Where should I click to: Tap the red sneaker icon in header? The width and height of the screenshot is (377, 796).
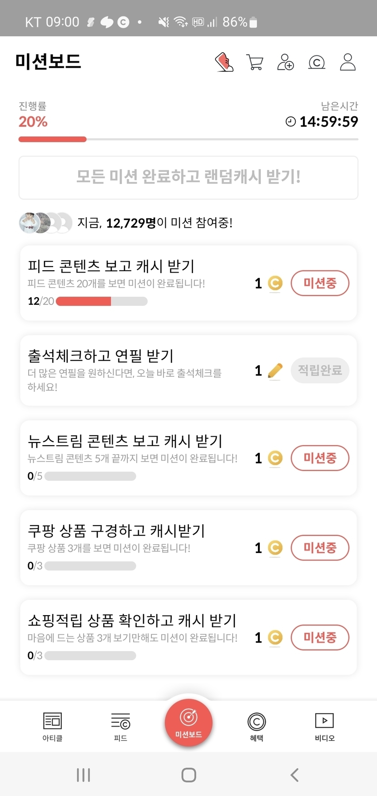[x=224, y=62]
